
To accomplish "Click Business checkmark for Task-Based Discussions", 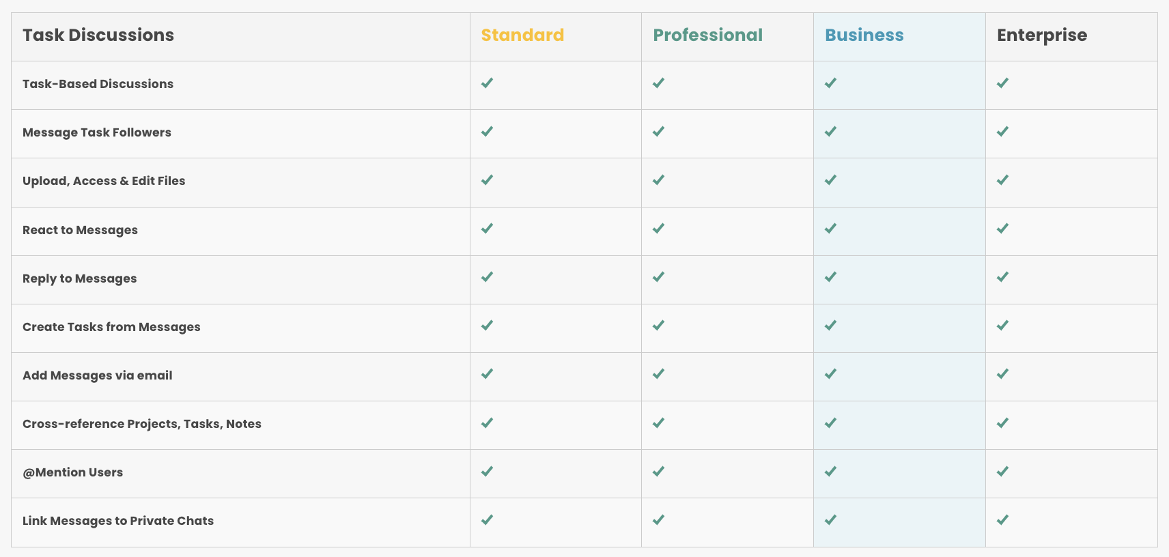I will click(x=830, y=83).
